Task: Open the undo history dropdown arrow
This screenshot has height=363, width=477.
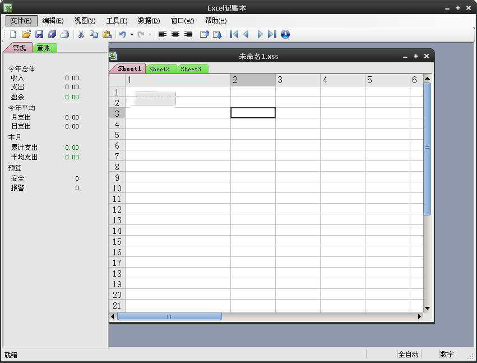Action: (132, 34)
